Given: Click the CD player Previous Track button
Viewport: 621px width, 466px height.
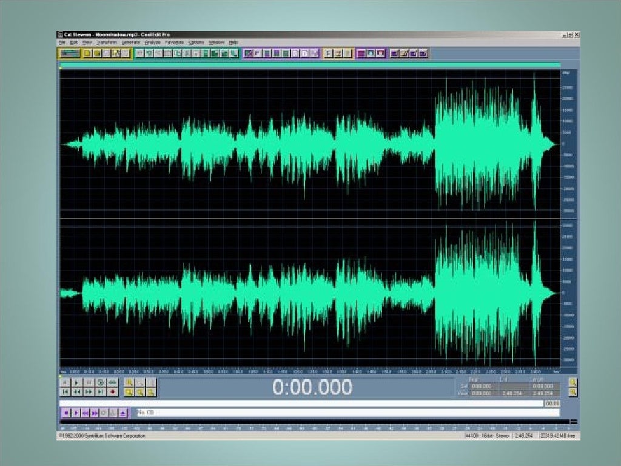Looking at the screenshot, I should point(85,413).
